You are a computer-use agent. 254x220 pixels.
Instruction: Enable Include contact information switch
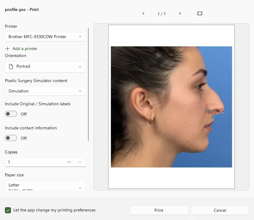(x=11, y=138)
